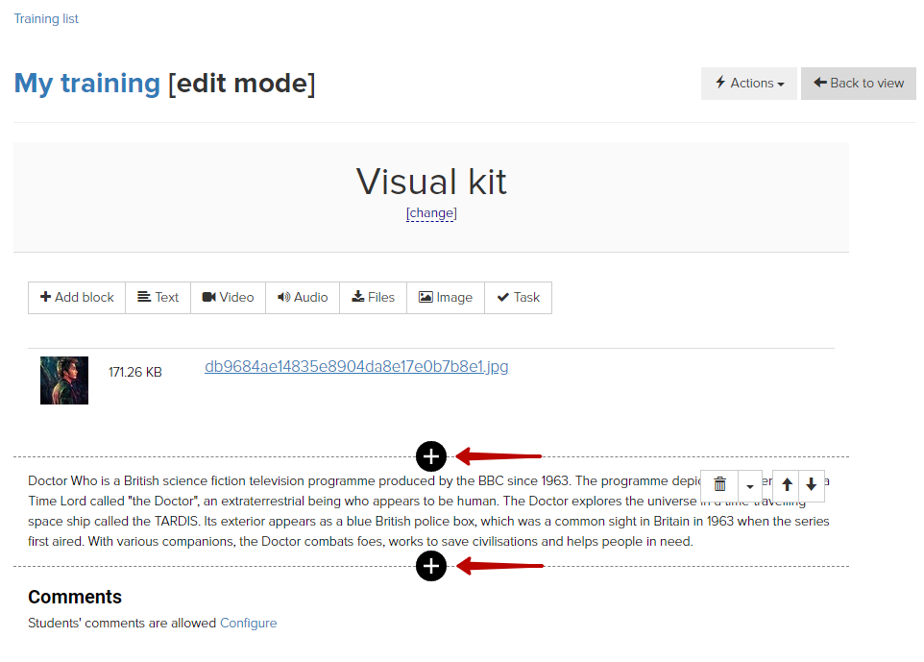Viewport: 924px width, 662px height.
Task: Click the plus circle above Comments section
Action: click(430, 566)
